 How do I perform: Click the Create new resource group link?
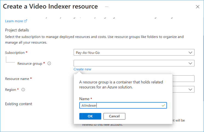coord(82,69)
